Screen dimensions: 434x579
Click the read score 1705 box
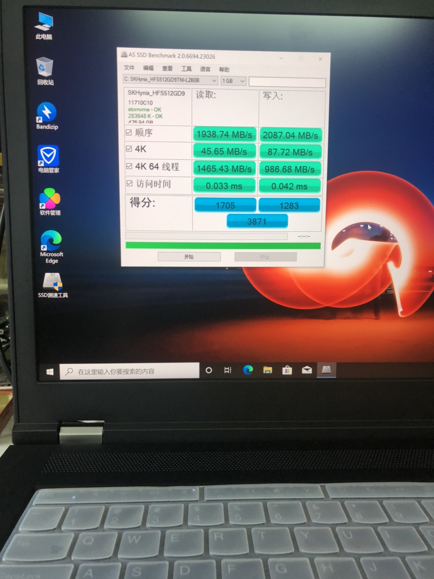[x=225, y=205]
